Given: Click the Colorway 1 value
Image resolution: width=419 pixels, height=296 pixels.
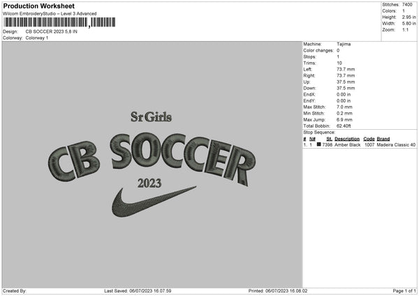Looking at the screenshot, I should click(37, 38).
